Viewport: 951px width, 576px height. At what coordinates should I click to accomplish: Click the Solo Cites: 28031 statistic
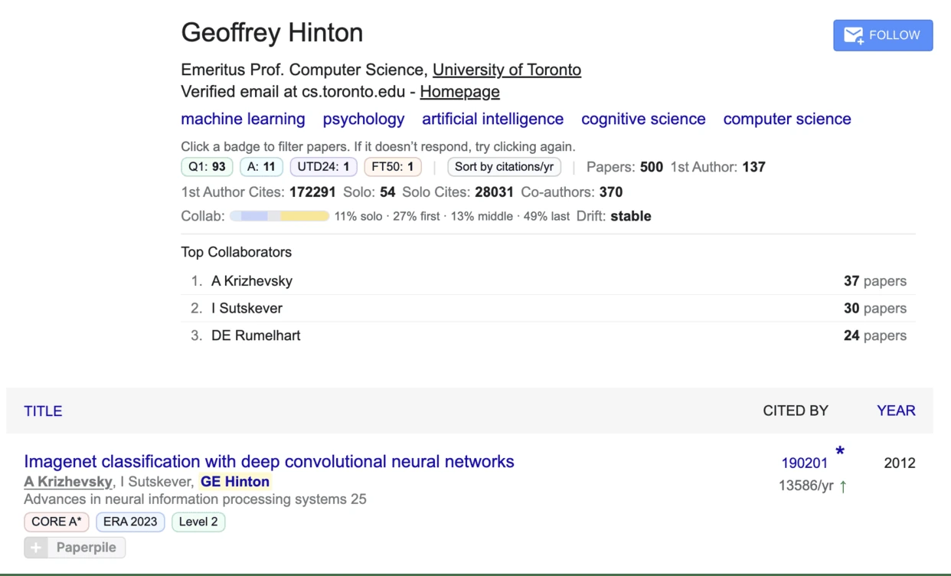pos(458,191)
